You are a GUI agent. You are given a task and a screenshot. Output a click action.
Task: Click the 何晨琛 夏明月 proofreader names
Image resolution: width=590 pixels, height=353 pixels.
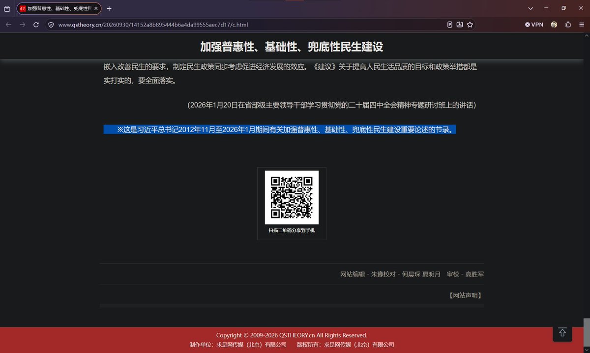point(421,274)
